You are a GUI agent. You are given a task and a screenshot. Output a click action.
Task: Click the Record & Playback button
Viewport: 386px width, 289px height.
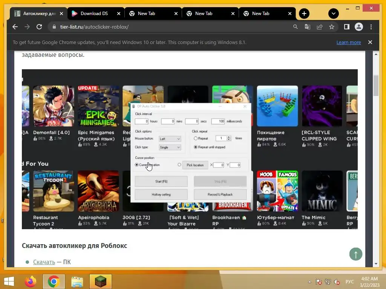coord(220,195)
